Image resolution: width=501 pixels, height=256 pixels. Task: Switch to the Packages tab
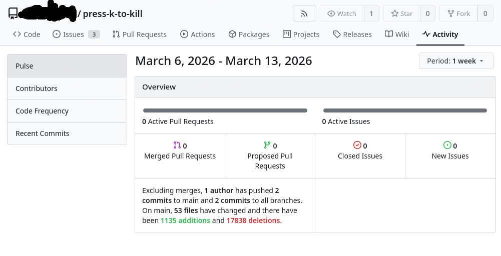(x=249, y=34)
